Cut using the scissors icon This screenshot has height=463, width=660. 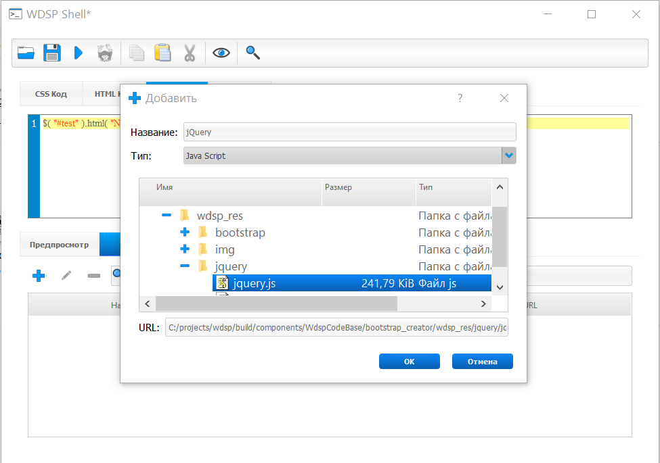click(x=190, y=53)
